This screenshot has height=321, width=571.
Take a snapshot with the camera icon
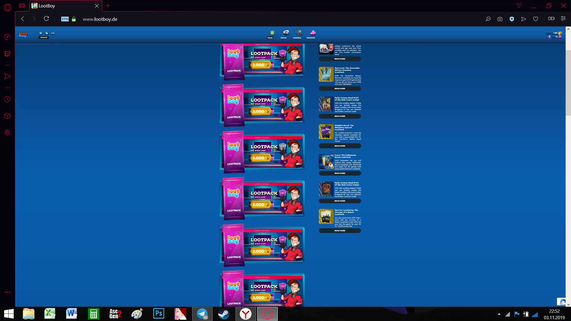coord(500,19)
